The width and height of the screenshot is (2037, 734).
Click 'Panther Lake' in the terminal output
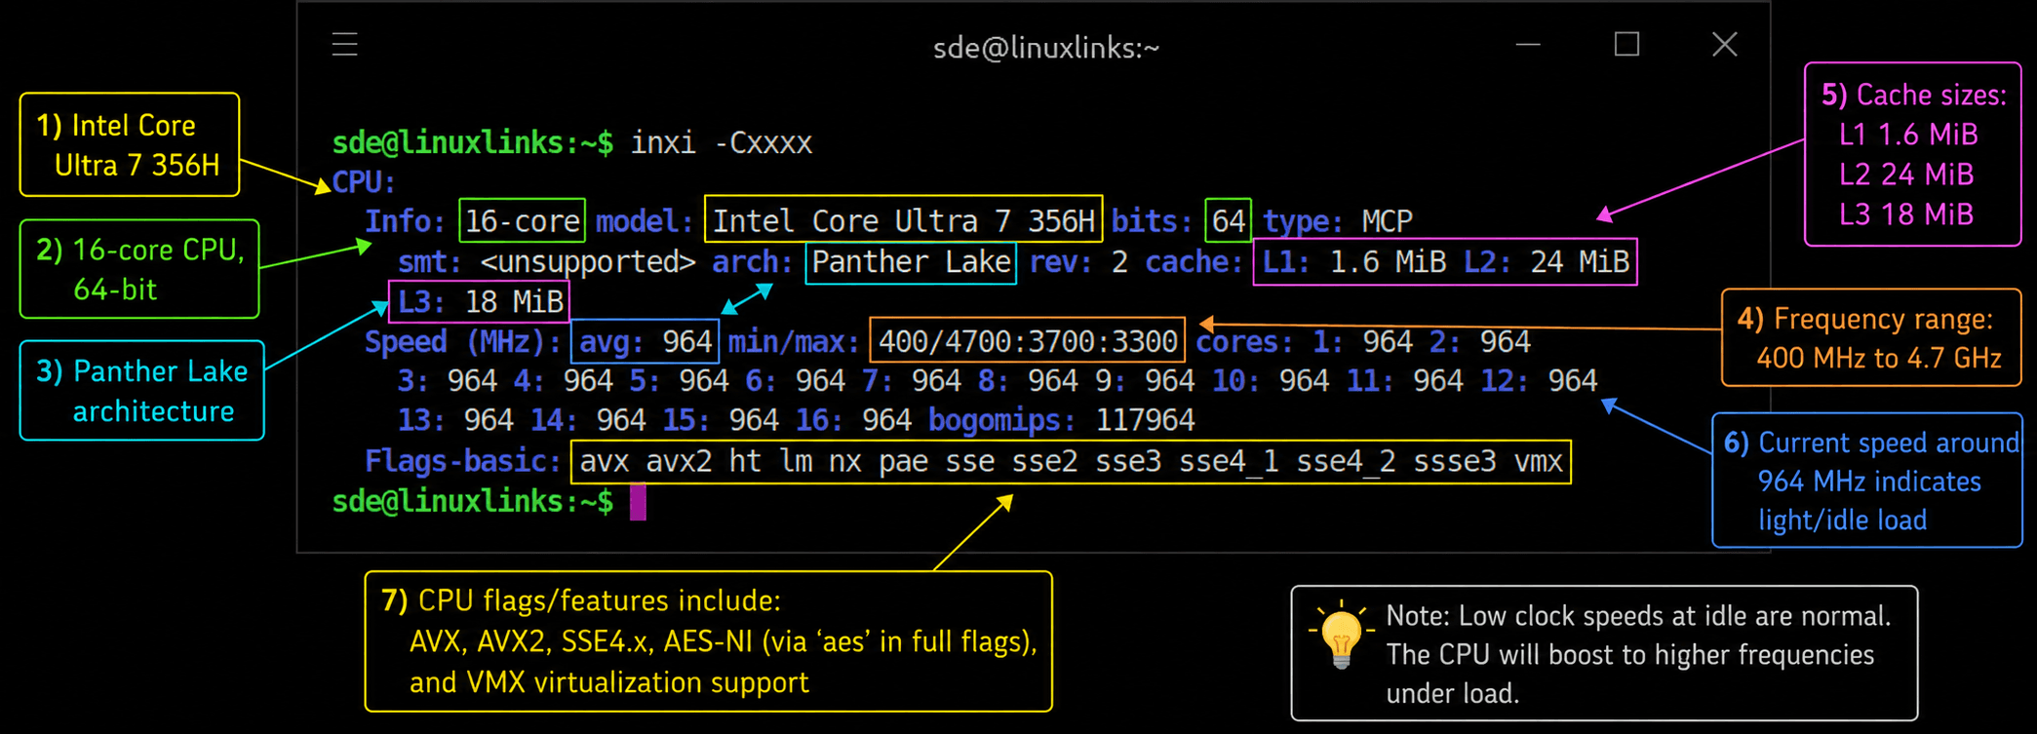pos(911,262)
